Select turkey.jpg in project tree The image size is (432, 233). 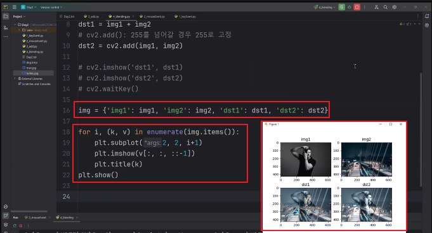coord(34,74)
